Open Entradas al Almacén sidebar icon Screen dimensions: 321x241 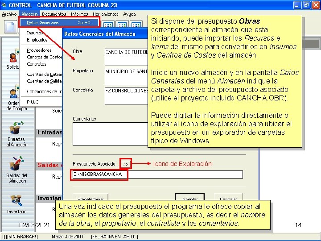17,134
